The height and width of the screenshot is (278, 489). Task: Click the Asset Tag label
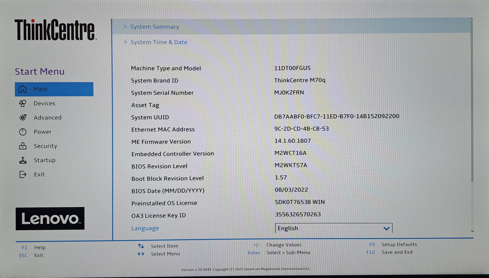[x=145, y=105]
